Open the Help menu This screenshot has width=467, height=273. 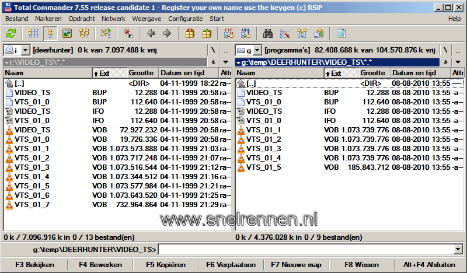click(x=455, y=19)
